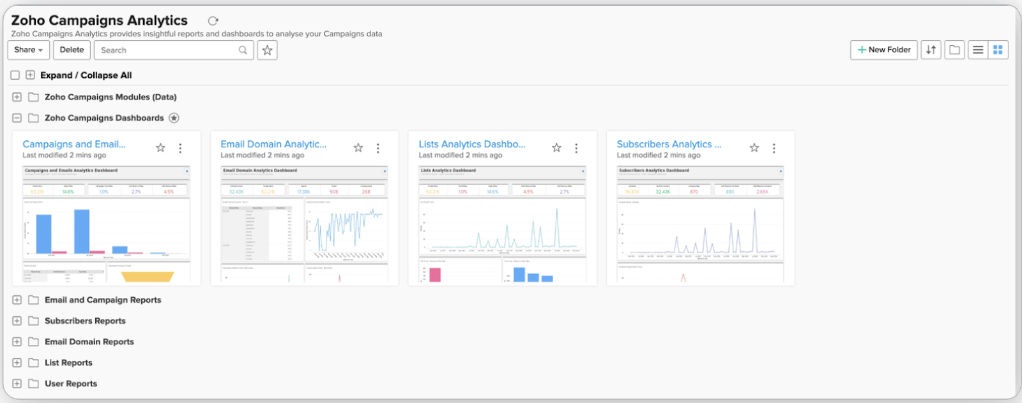The height and width of the screenshot is (403, 1022).
Task: Switch to list view icon
Action: point(978,50)
